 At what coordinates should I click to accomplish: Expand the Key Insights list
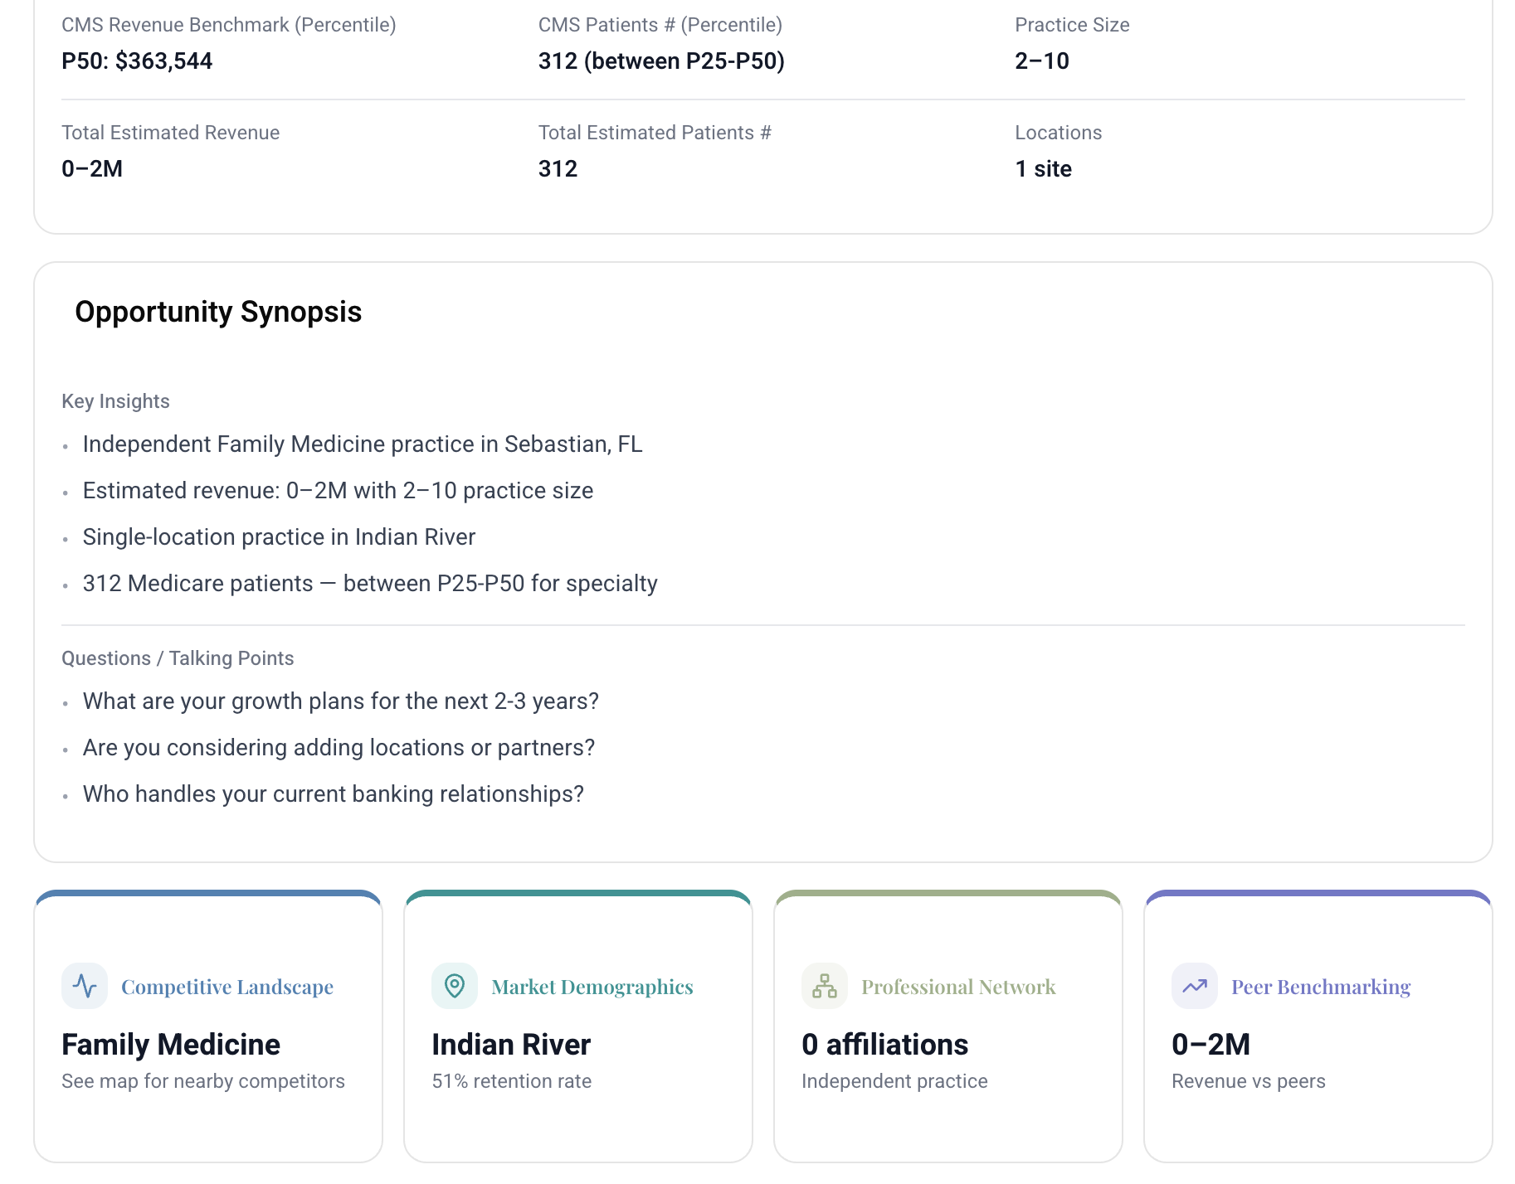point(115,400)
